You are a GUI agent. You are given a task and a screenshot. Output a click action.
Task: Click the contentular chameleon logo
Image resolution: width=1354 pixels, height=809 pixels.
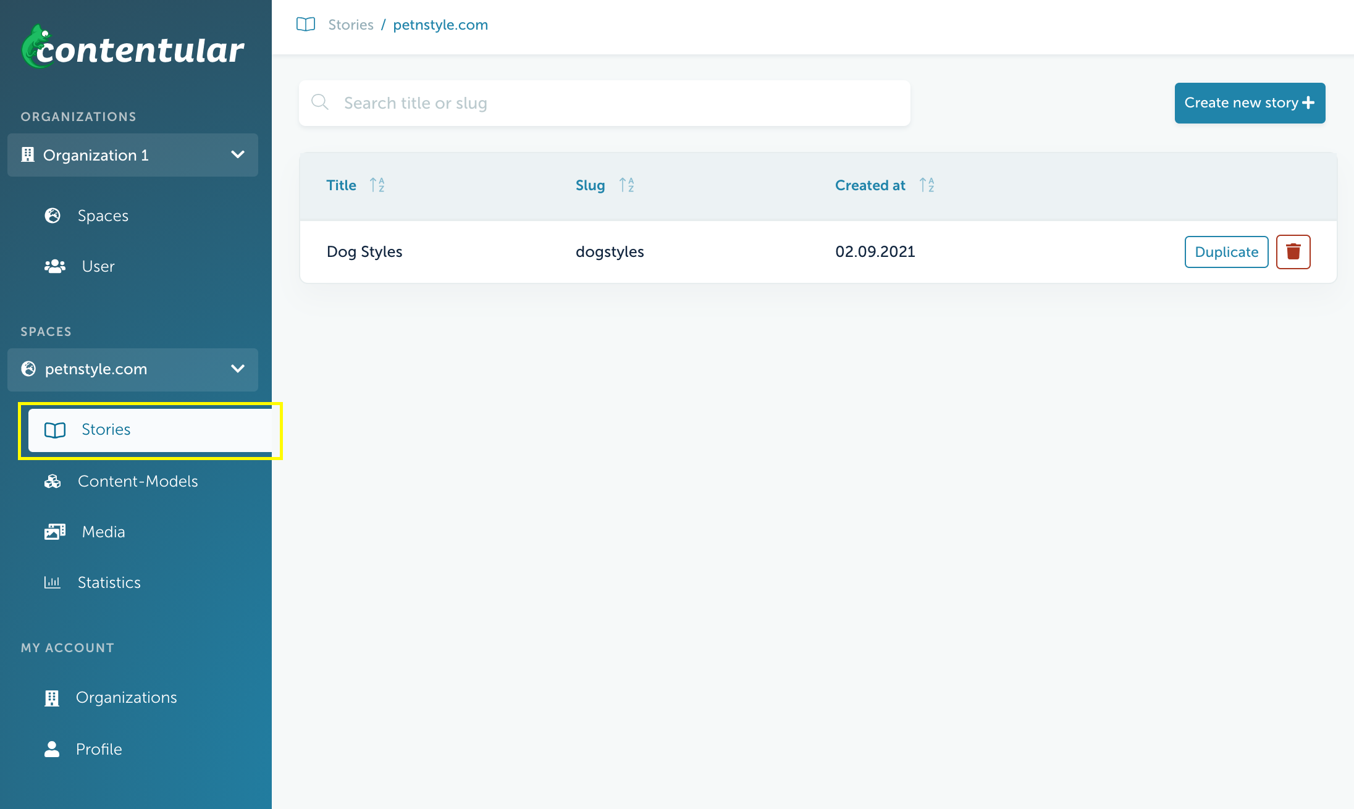(133, 47)
